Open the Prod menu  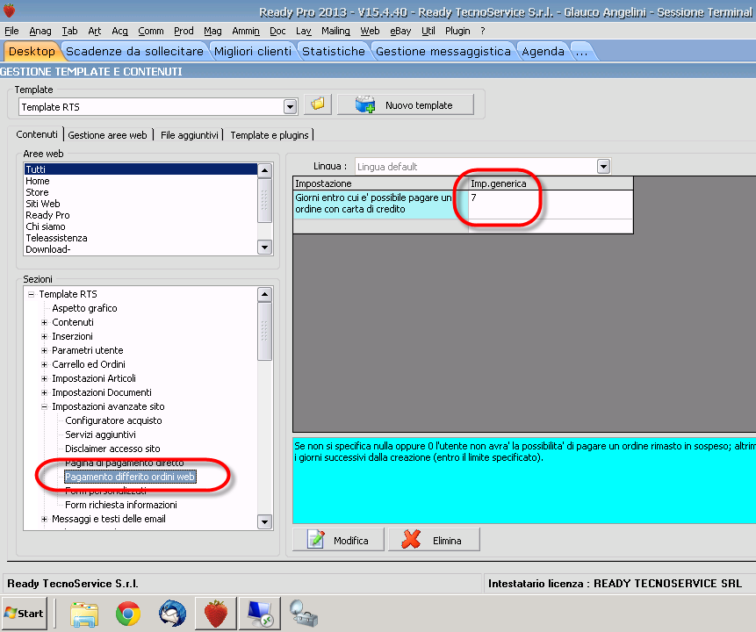tap(184, 31)
